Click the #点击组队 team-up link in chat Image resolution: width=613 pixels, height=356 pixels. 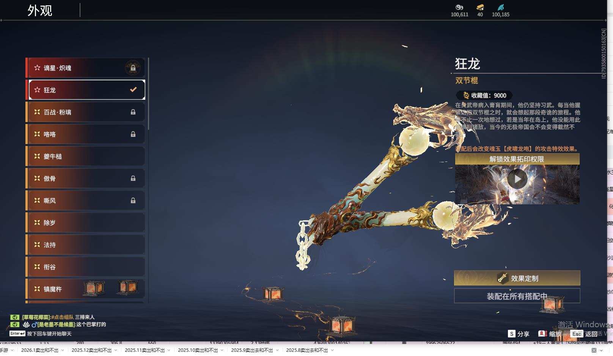click(x=62, y=317)
